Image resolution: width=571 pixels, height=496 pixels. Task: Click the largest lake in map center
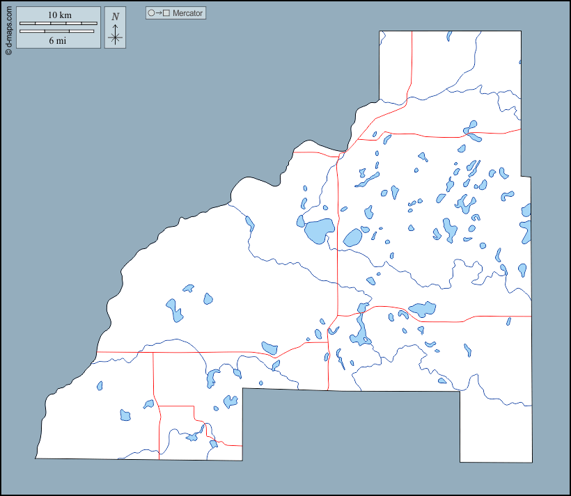(318, 230)
